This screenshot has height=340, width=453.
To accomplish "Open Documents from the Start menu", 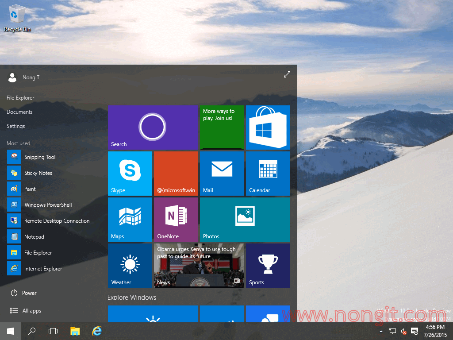I will pyautogui.click(x=19, y=112).
